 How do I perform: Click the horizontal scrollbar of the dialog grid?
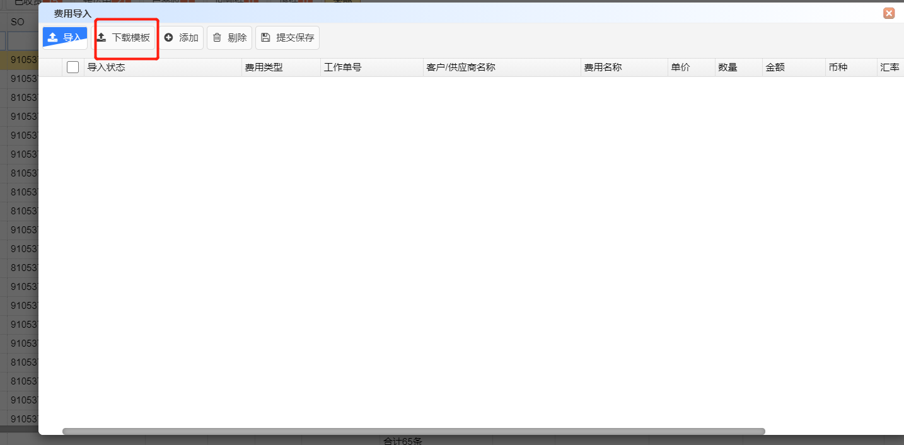pyautogui.click(x=414, y=432)
